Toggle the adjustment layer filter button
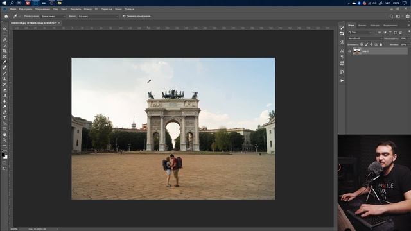The width and height of the screenshot is (411, 231). coord(385,33)
